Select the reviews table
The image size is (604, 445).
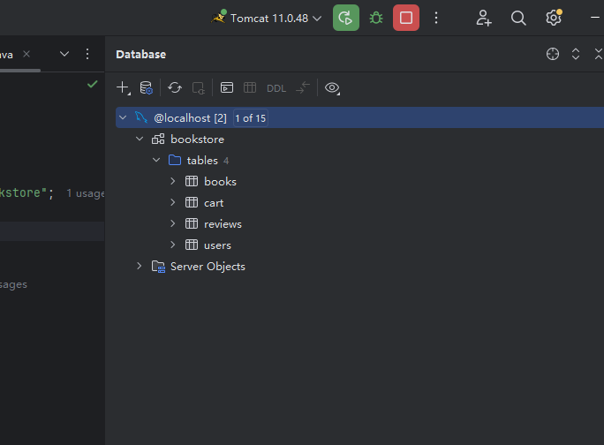click(223, 224)
